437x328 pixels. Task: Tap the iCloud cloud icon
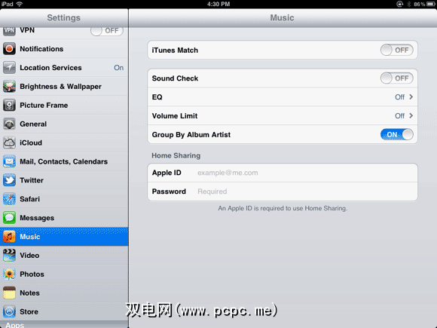(x=9, y=143)
